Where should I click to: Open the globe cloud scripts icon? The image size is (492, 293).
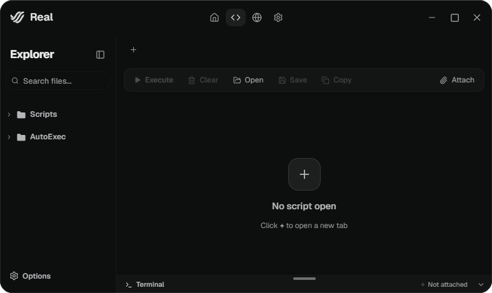[x=257, y=17]
